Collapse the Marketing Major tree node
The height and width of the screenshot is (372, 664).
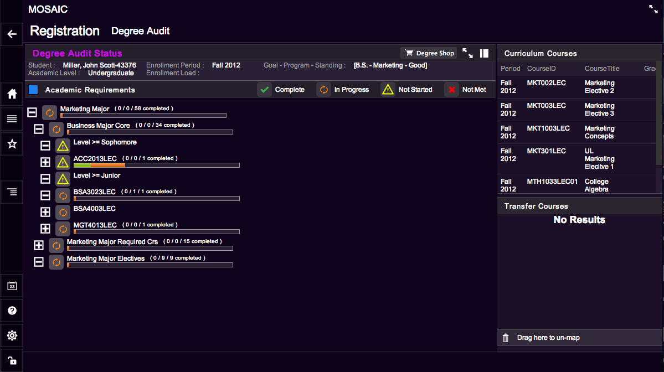tap(32, 112)
